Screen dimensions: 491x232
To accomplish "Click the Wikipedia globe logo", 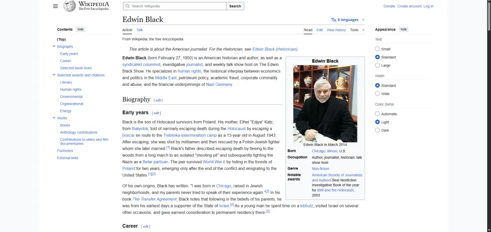I will pyautogui.click(x=70, y=6).
